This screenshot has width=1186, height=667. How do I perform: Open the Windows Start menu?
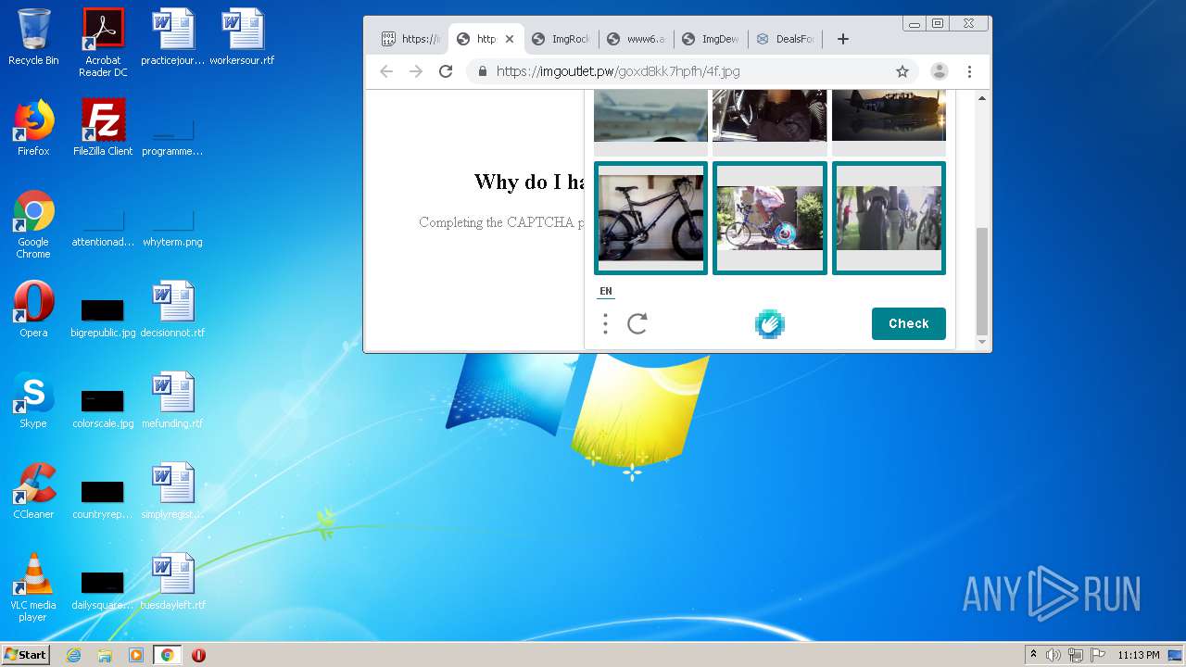tap(25, 654)
